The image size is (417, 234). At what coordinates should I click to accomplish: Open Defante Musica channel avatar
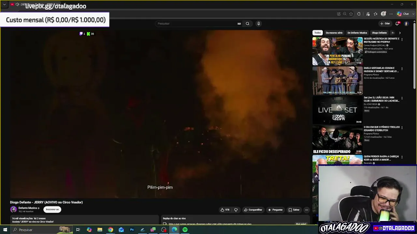(13, 210)
